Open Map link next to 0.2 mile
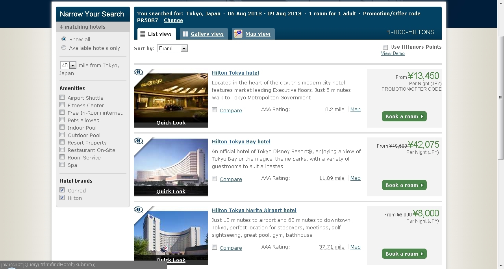The image size is (504, 269). [356, 110]
